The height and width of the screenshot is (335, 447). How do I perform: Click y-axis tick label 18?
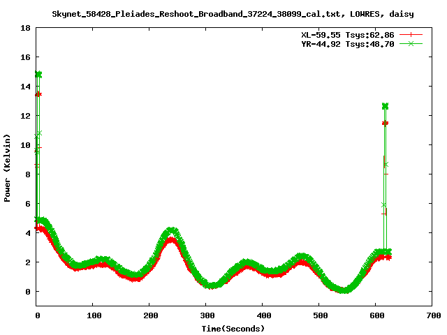pyautogui.click(x=25, y=28)
